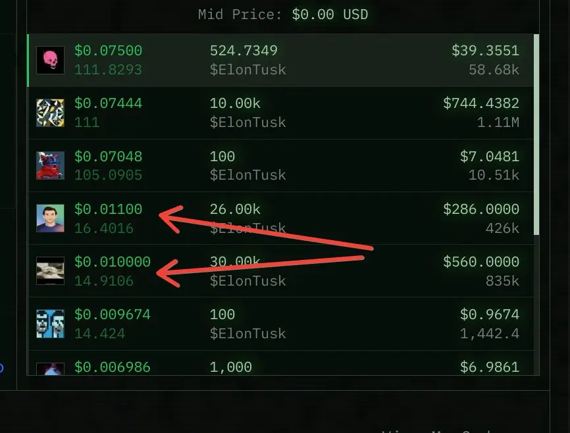Click the red truck avatar on the $0.07048 order
570x433 pixels.
click(x=51, y=165)
